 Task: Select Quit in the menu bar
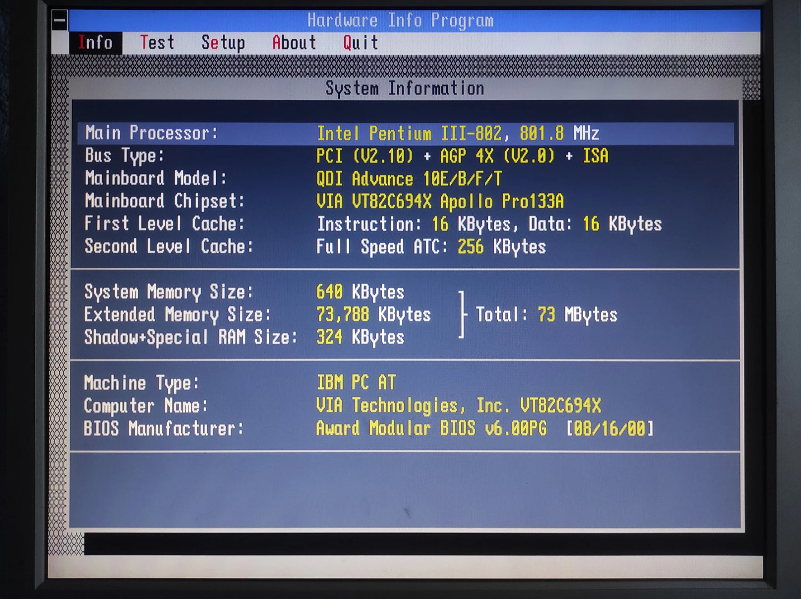[x=360, y=43]
